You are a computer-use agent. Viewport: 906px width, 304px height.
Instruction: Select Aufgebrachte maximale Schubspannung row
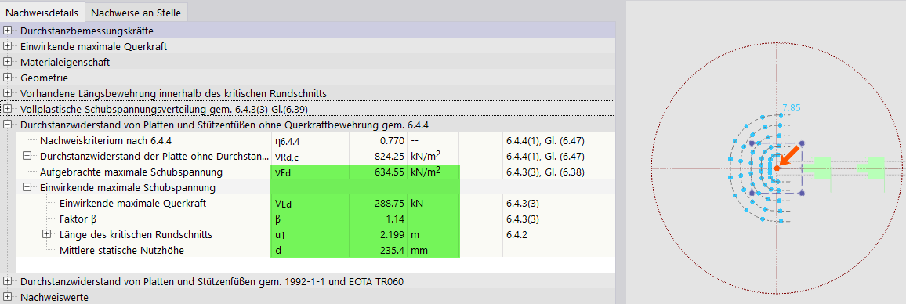point(316,172)
